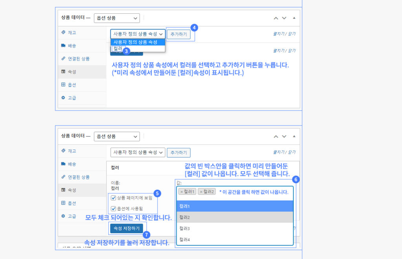Switch to the 속성 tab in the lower panel
Image resolution: width=402 pixels, height=259 pixels.
pos(64,190)
